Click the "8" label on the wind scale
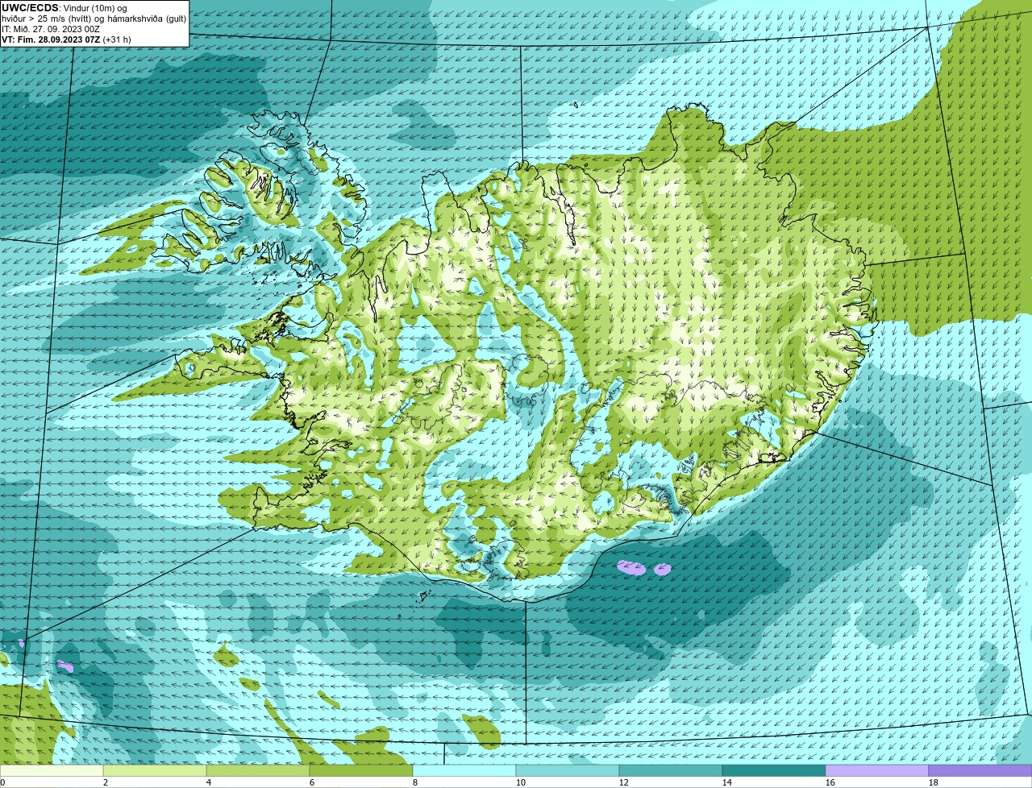This screenshot has width=1032, height=788. (x=415, y=782)
